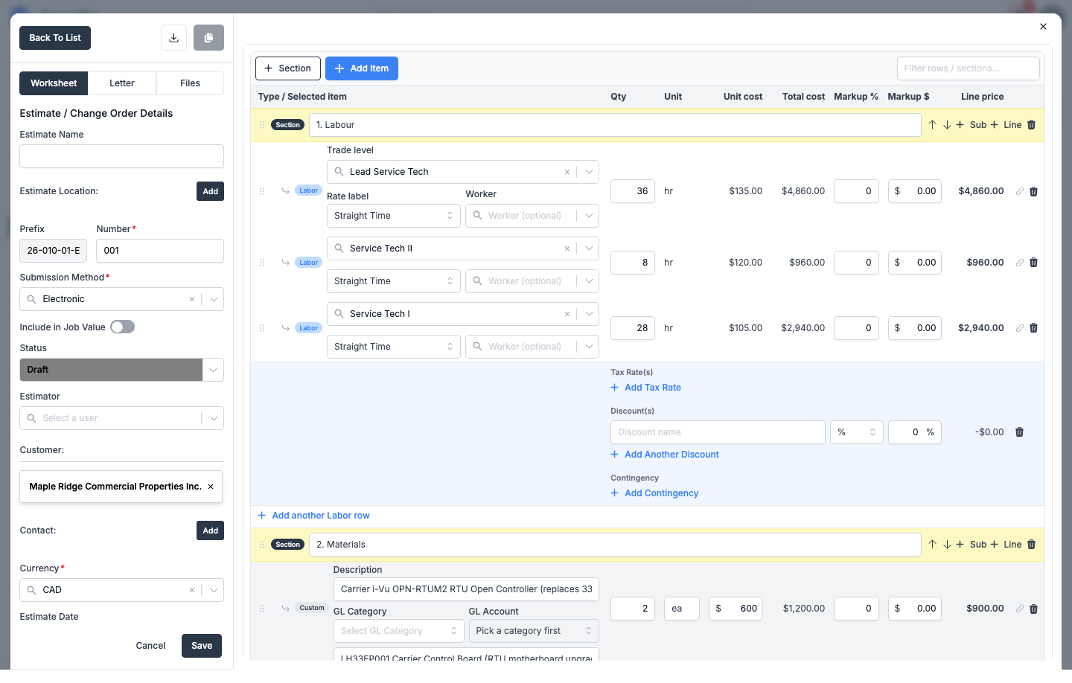The height and width of the screenshot is (683, 1072).
Task: Click the Discount name input field
Action: 718,432
